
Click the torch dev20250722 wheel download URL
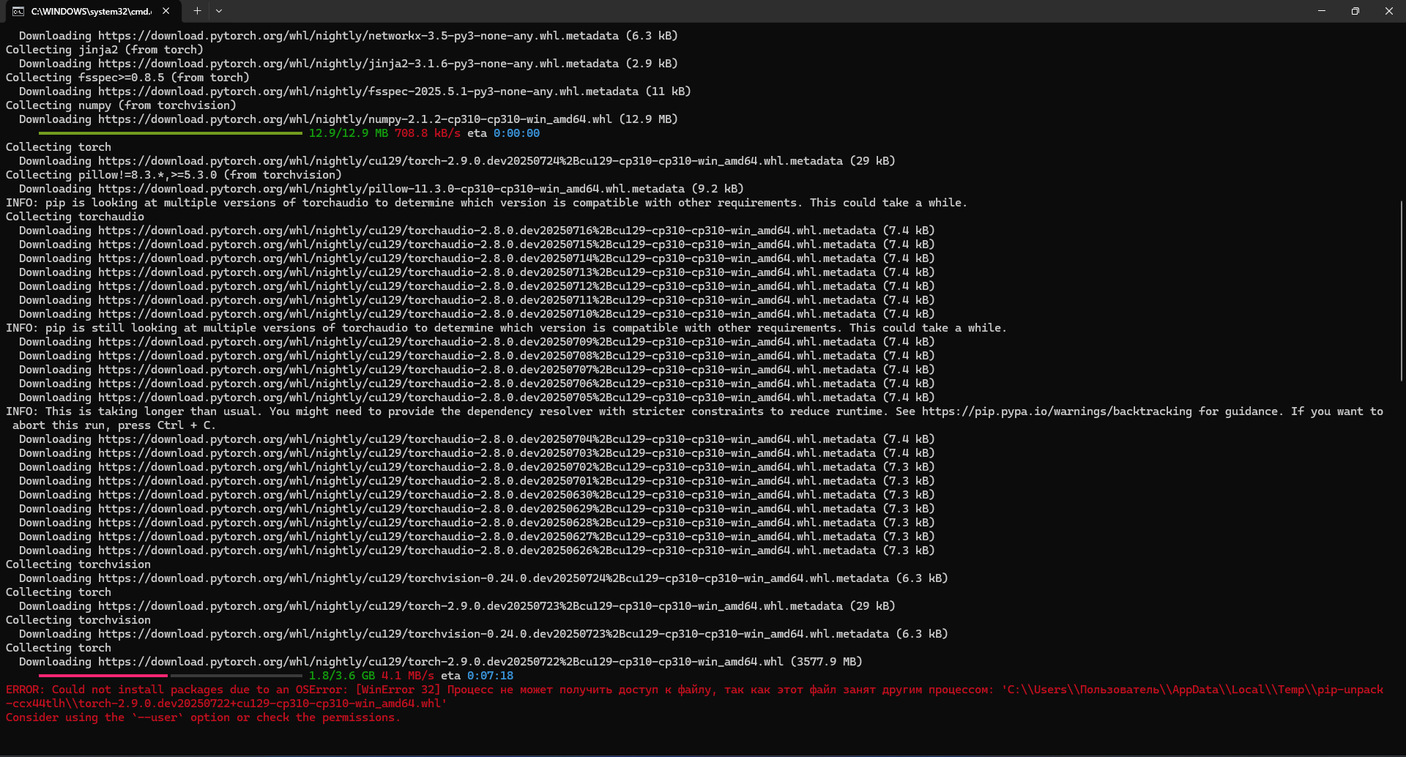(441, 662)
